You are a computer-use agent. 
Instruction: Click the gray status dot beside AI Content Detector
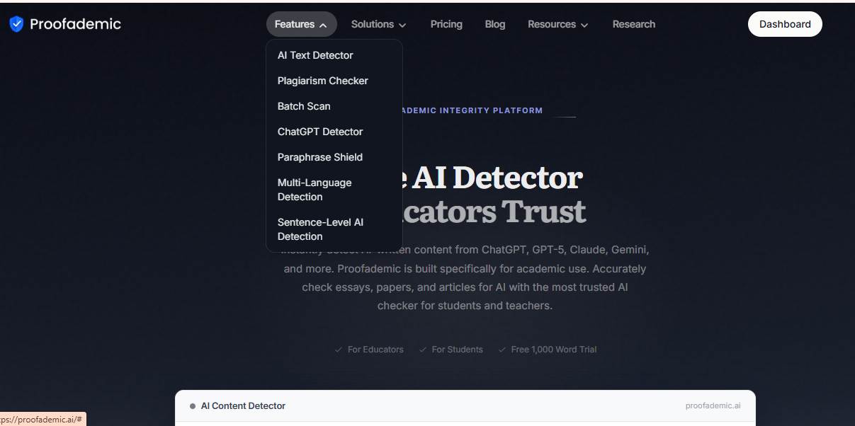coord(193,406)
